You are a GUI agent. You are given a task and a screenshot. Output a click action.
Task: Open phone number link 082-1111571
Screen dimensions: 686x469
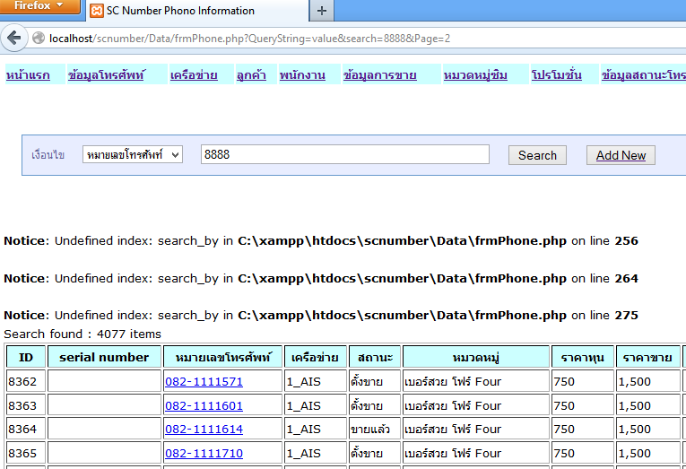point(204,381)
